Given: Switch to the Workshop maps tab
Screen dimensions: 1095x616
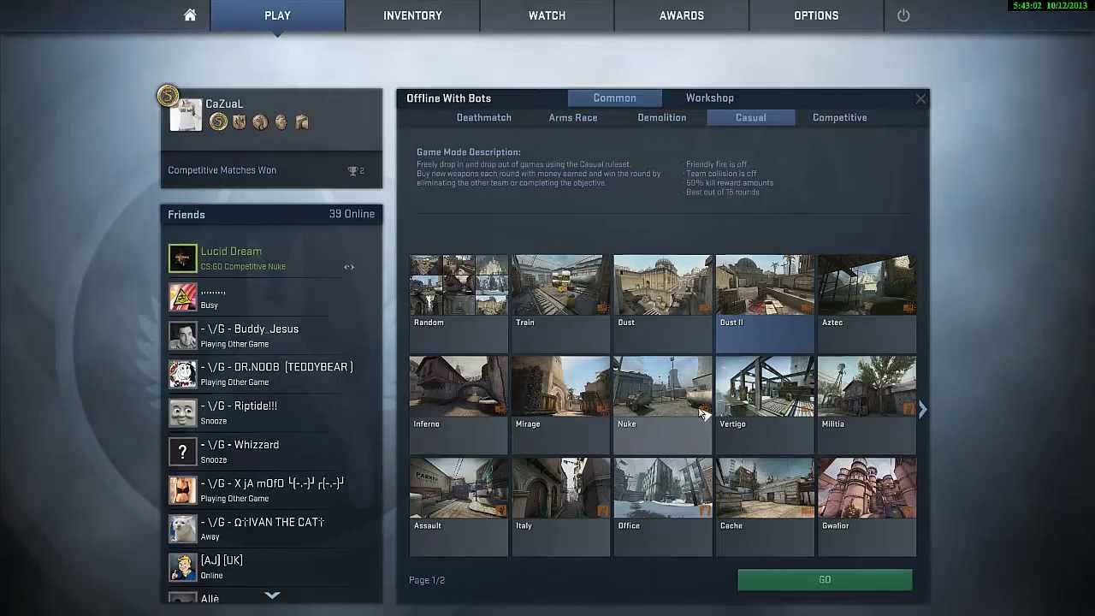Looking at the screenshot, I should (710, 98).
